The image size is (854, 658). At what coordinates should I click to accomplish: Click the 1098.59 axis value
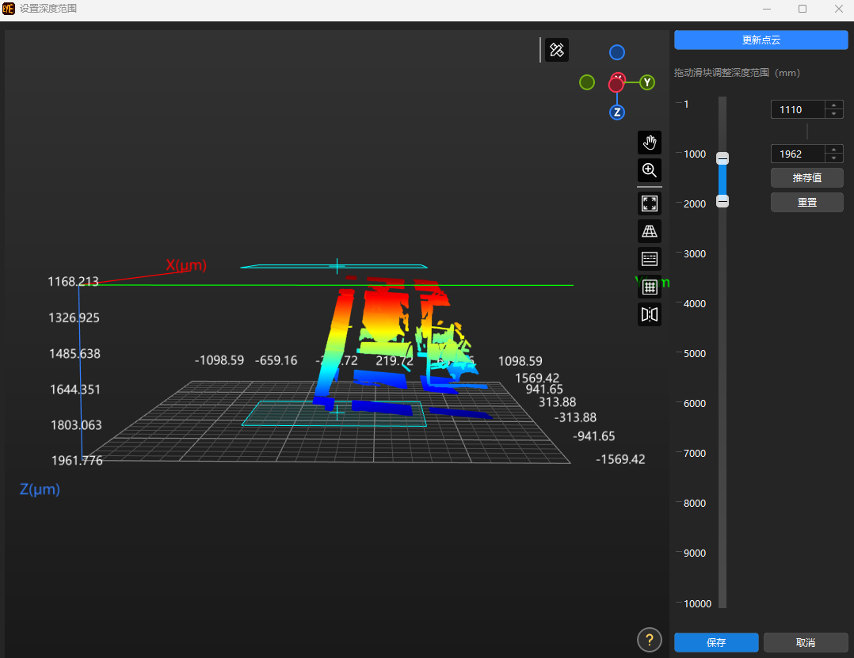tap(520, 361)
